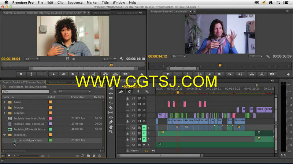
Task: Play the Program monitor sequence
Action: tap(220, 74)
